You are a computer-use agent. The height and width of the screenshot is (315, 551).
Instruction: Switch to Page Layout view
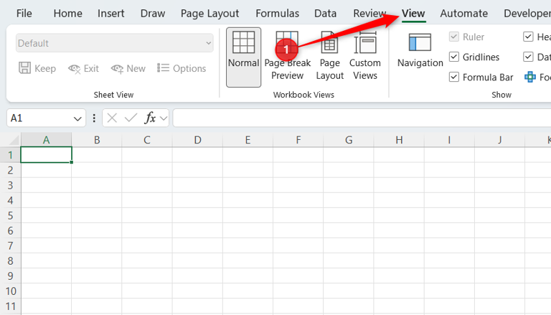click(x=329, y=56)
